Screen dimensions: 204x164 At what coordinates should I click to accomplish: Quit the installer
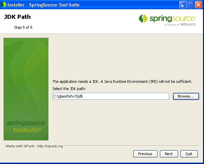tap(189, 154)
